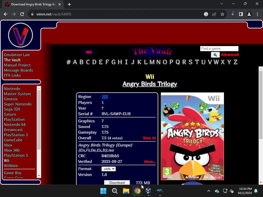Toggle Chrome side panel icon
Image resolution: width=263 pixels, height=197 pixels.
point(241,14)
